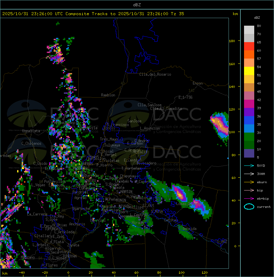
Task: Pick the bright green 30–20 dBZ swatch
Action: [249, 137]
